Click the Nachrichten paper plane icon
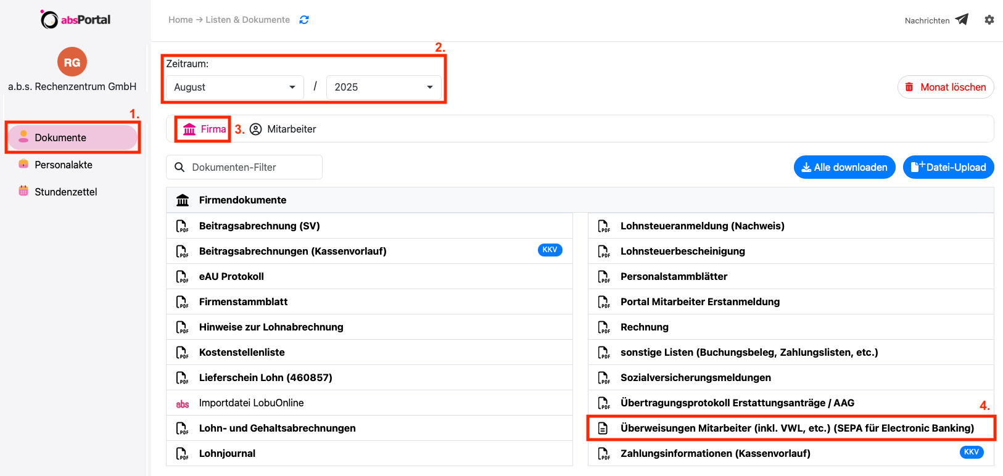Image resolution: width=1003 pixels, height=476 pixels. click(962, 20)
